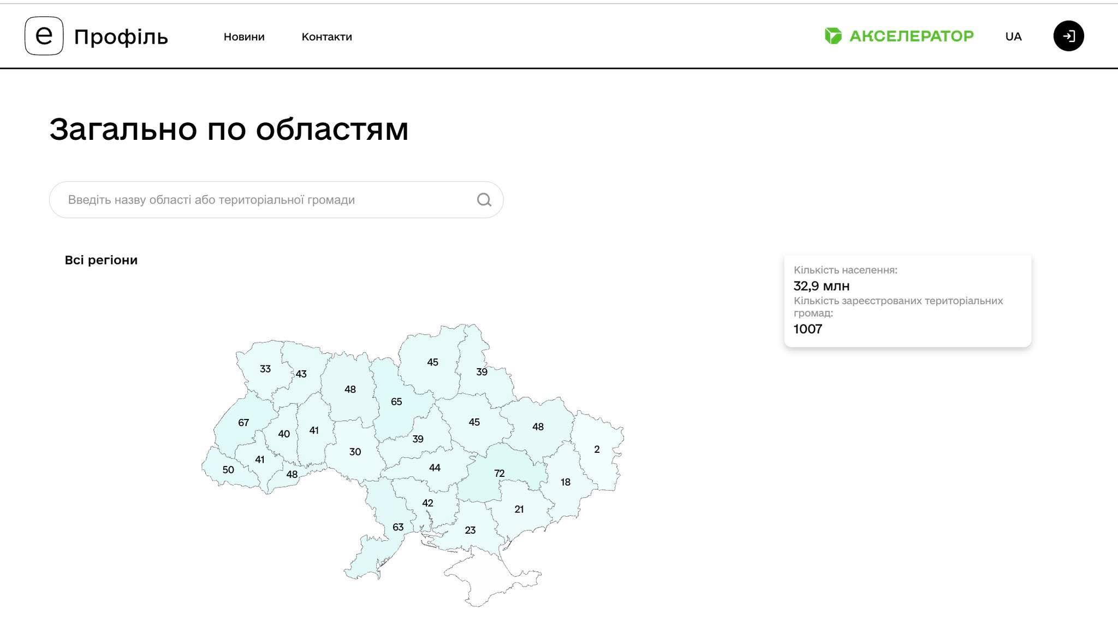The height and width of the screenshot is (632, 1118).
Task: Select the eastern region showing 2
Action: coord(597,449)
